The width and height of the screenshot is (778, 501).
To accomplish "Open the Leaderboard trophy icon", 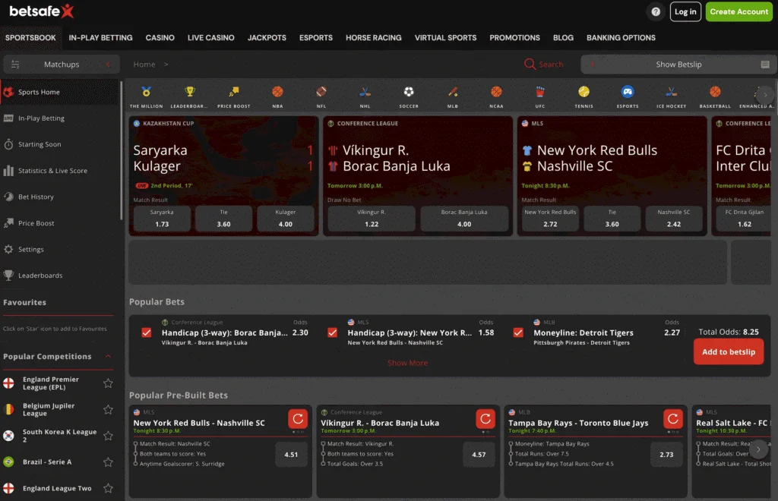I will (189, 92).
